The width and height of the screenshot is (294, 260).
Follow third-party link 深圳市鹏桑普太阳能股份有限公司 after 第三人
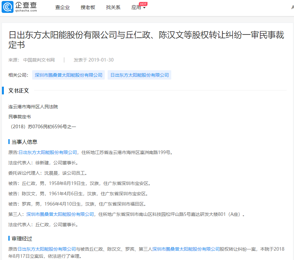(x=60, y=214)
